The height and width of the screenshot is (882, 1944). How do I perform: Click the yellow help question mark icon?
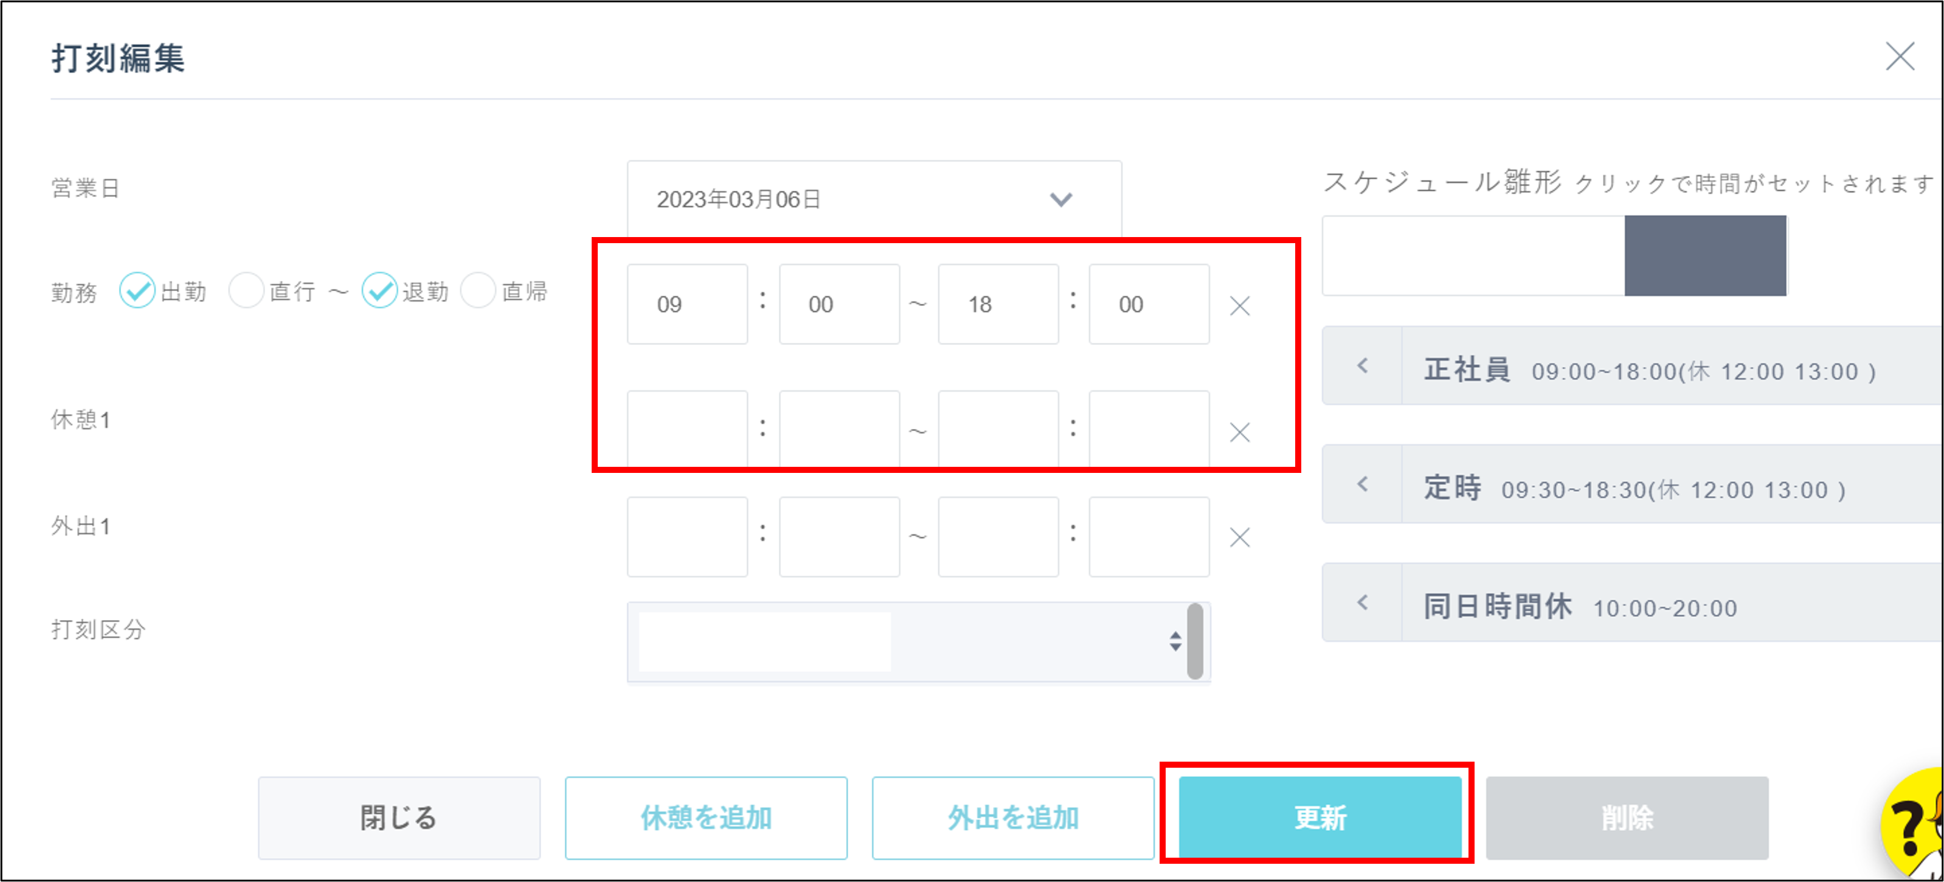1912,826
